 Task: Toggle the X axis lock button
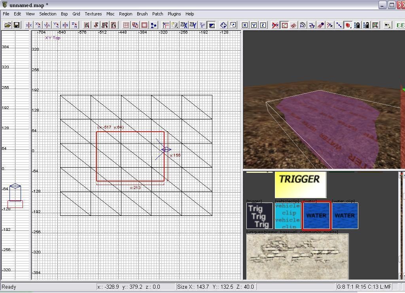pos(244,25)
